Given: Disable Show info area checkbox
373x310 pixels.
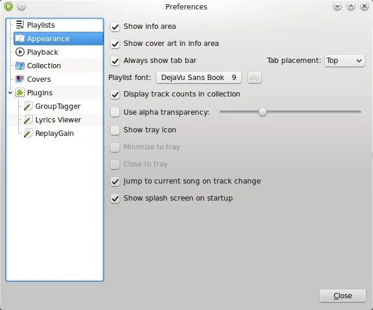Looking at the screenshot, I should (115, 26).
